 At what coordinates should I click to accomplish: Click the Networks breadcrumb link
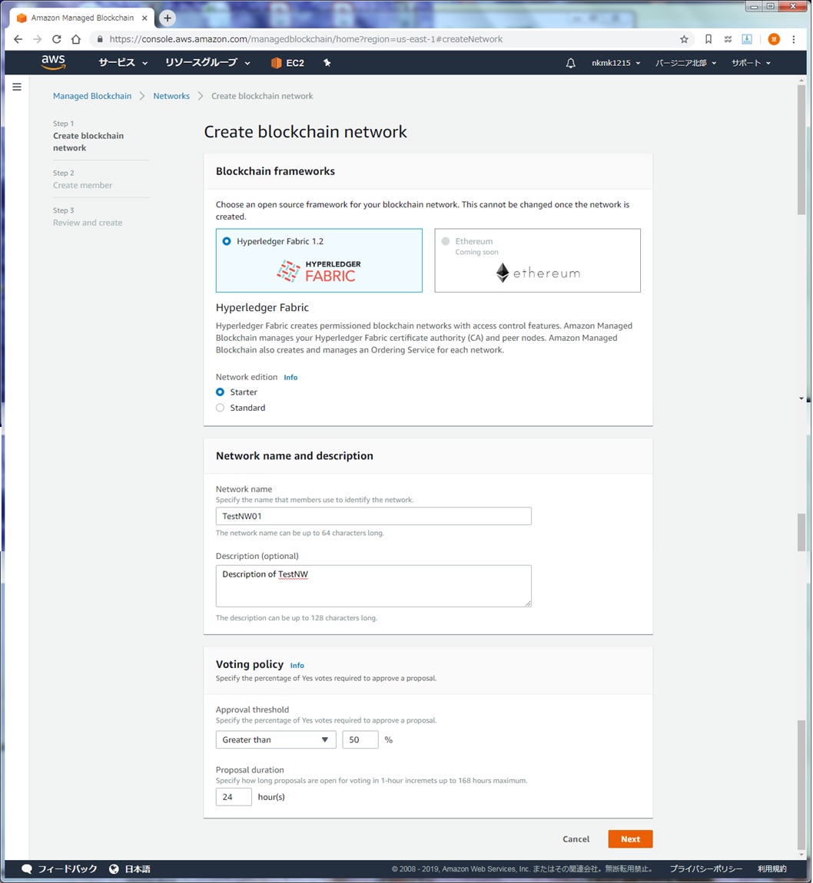tap(171, 96)
